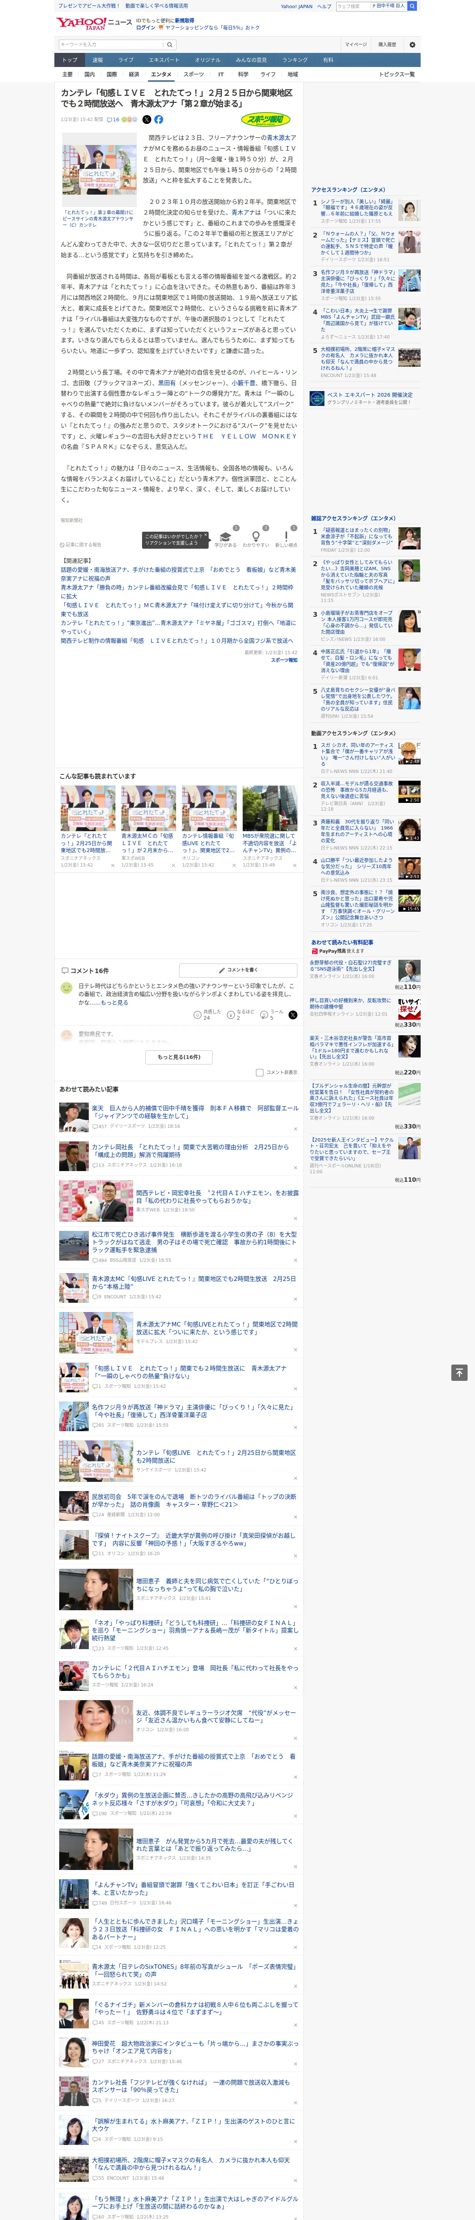Viewport: 475px width, 2220px height.
Task: Share the article on X
Action: 146,120
